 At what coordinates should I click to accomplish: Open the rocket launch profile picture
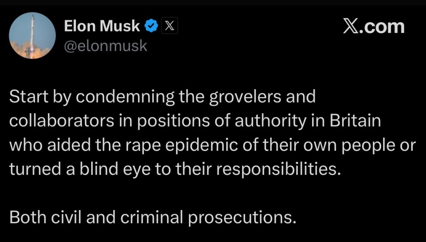(x=32, y=35)
